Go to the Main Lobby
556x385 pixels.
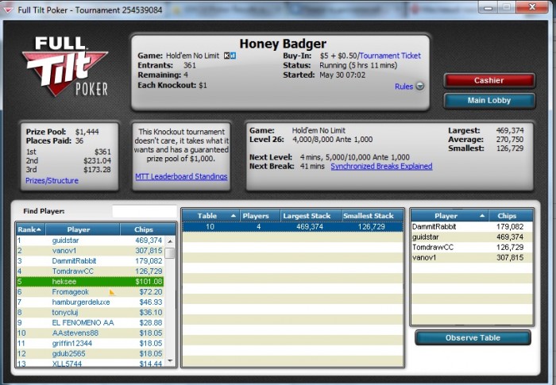[489, 101]
